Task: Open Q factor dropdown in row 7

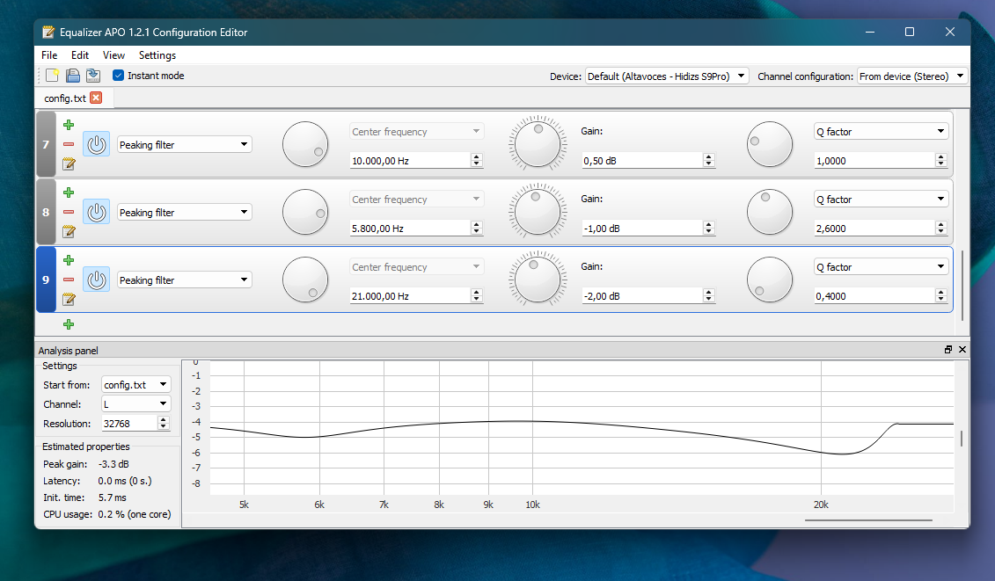Action: (882, 131)
